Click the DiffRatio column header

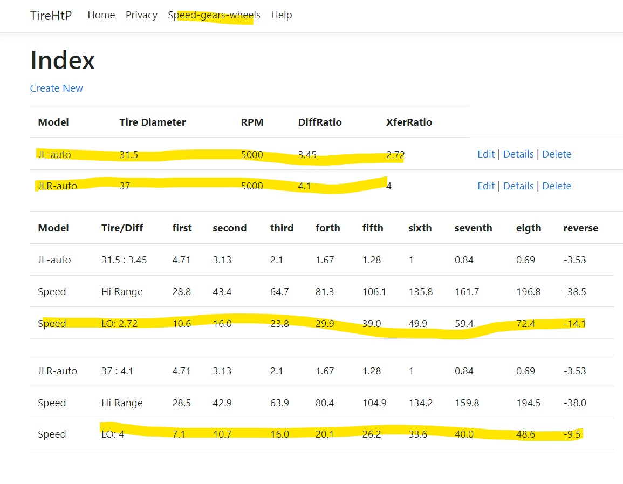320,122
